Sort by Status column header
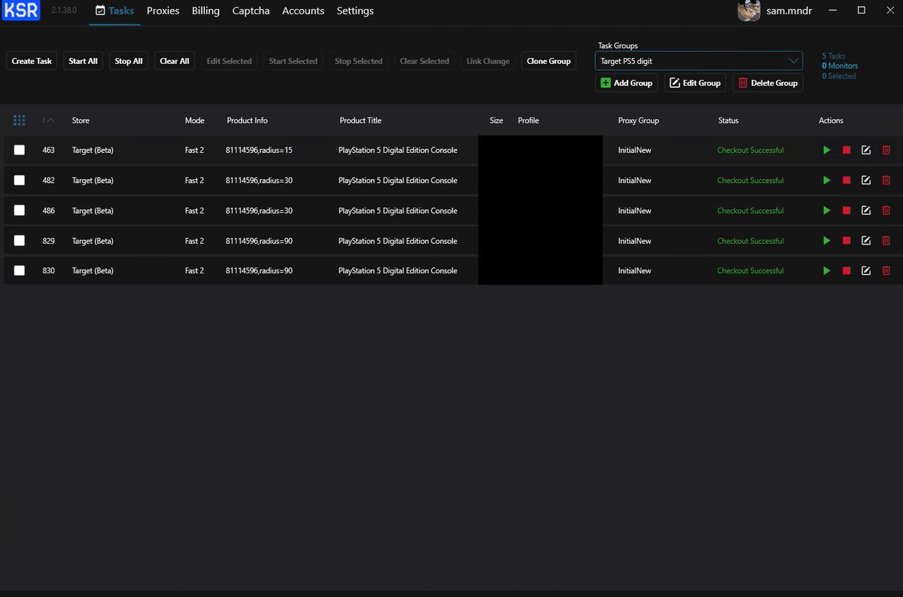This screenshot has width=903, height=597. [x=728, y=120]
